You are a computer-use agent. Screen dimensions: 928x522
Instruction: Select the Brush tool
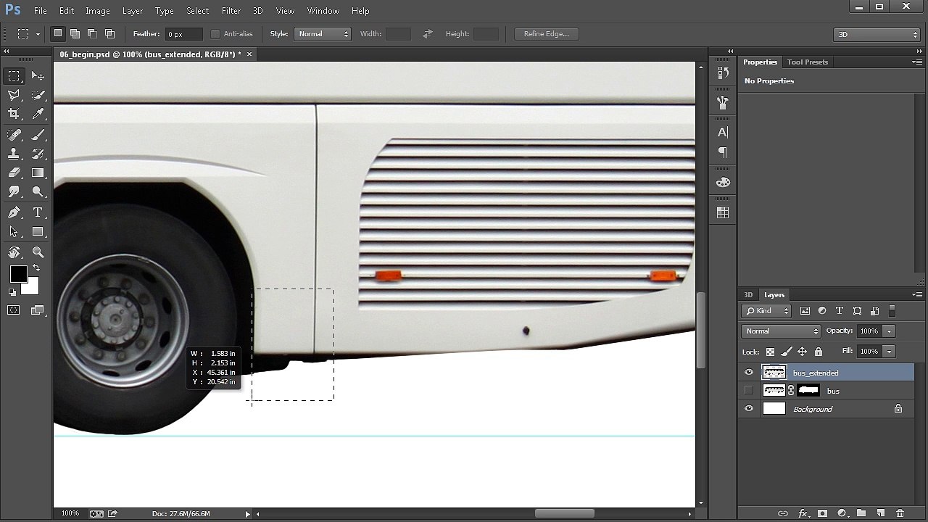(38, 135)
